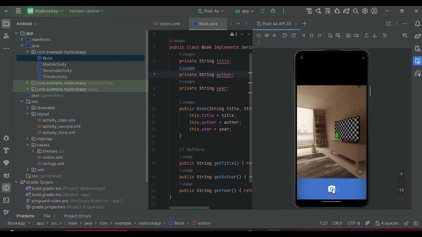
Task: Switch to the Book.java editor tab
Action: pos(208,24)
